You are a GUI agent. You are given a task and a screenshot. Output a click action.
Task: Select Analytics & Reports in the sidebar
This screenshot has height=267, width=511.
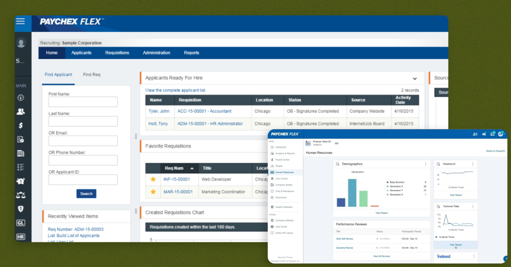pyautogui.click(x=285, y=153)
